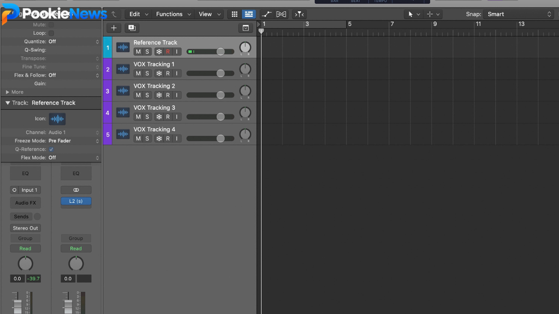Open the Transpose dropdown
Screen dimensions: 559x314
coord(73,58)
